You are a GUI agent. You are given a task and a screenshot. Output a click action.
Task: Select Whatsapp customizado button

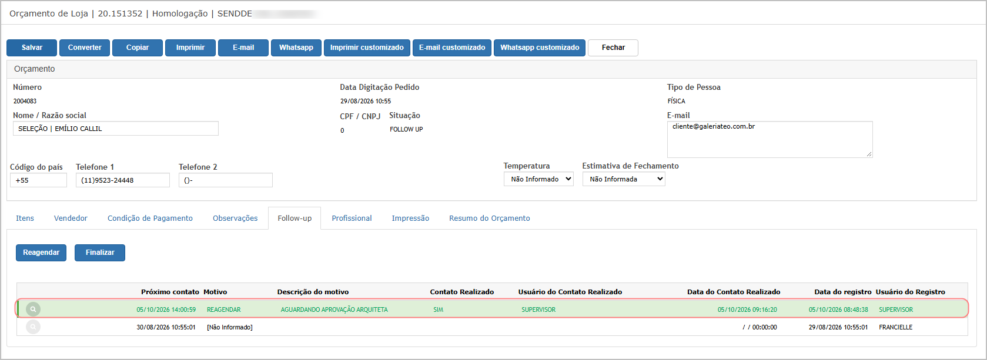click(x=540, y=48)
